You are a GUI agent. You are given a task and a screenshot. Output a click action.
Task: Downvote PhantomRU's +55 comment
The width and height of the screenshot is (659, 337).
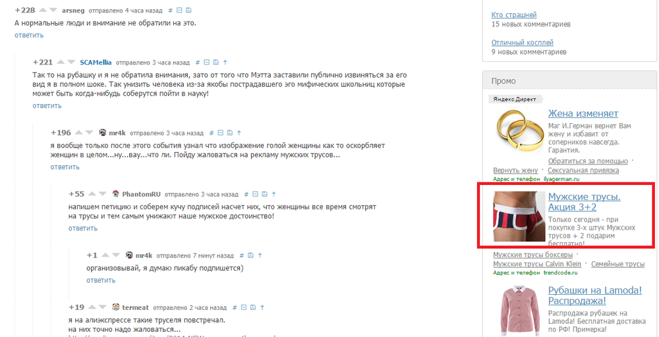(x=103, y=194)
